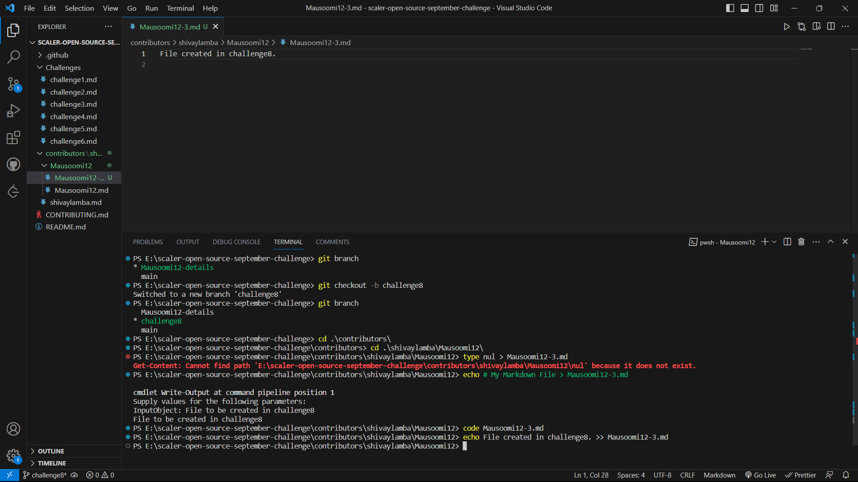Open the Terminal menu
The image size is (858, 482).
point(180,8)
